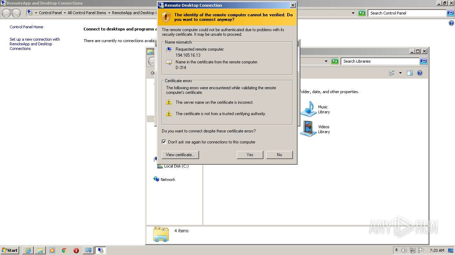Viewport: 455px width, 255px height.
Task: Open the Start menu
Action: 10,250
